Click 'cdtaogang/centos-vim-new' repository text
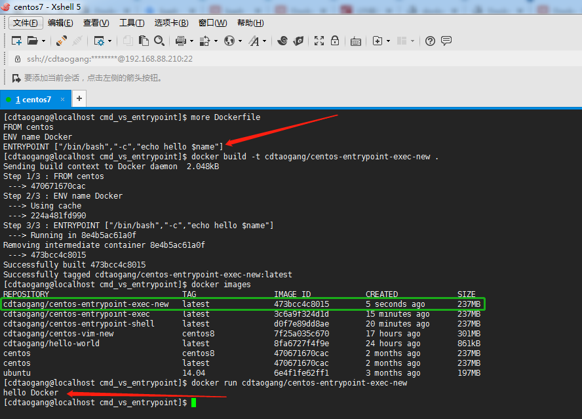Viewport: 582px width, 419px height. [x=58, y=334]
